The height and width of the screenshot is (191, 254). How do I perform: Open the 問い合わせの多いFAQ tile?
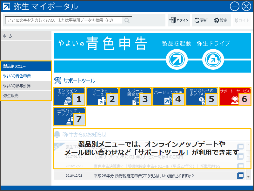click(202, 97)
